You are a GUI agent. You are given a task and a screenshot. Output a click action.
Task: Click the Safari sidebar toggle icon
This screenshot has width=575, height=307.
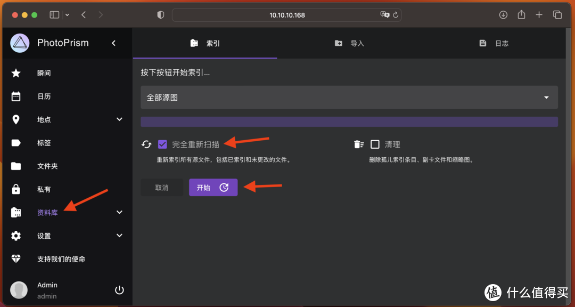click(54, 15)
